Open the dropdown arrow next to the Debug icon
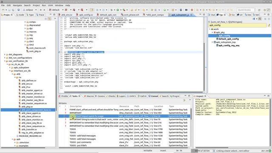This screenshot has width=272, height=153. (x=114, y=10)
